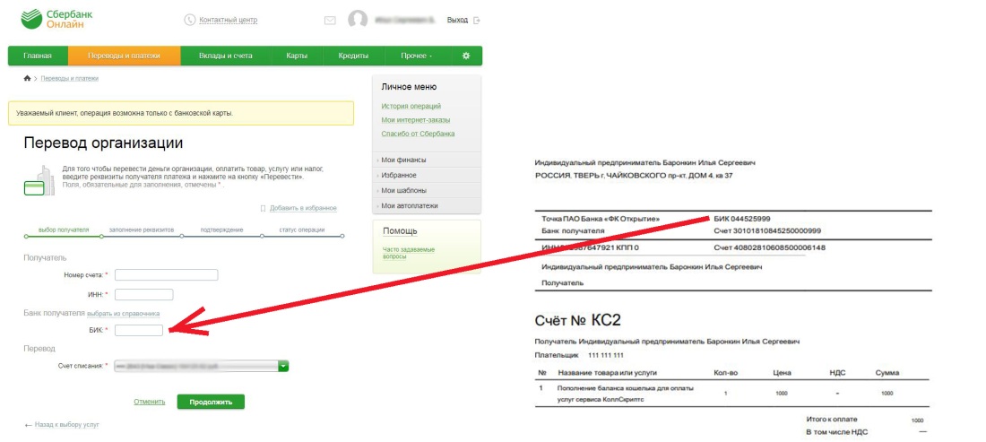Open the mail envelope icon in header
Screen dimensions: 986x442
tap(330, 20)
